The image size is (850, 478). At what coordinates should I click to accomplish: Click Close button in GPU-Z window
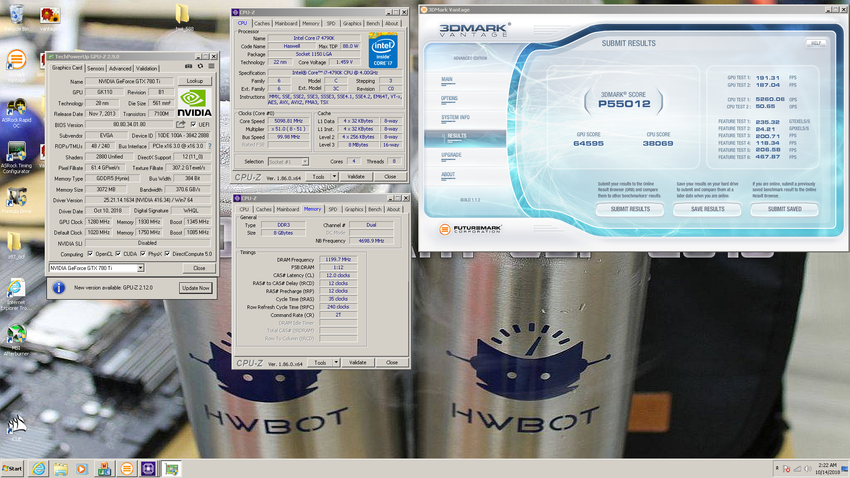[199, 268]
